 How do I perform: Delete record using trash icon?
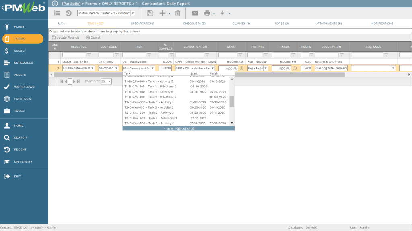click(x=178, y=13)
